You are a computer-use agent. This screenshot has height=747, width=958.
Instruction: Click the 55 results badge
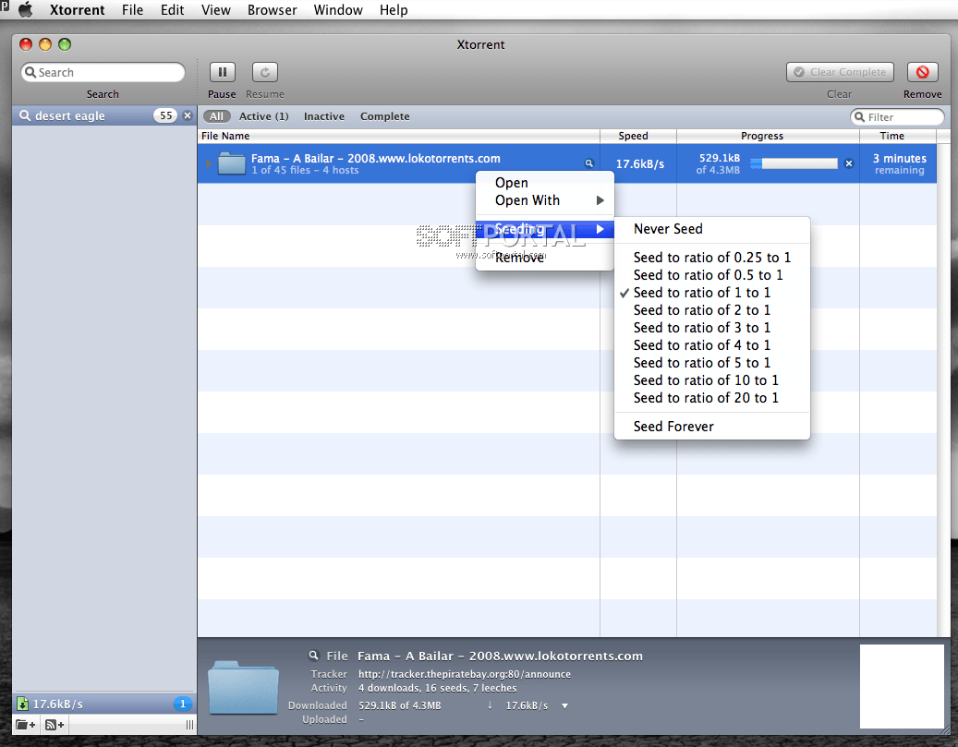(165, 115)
